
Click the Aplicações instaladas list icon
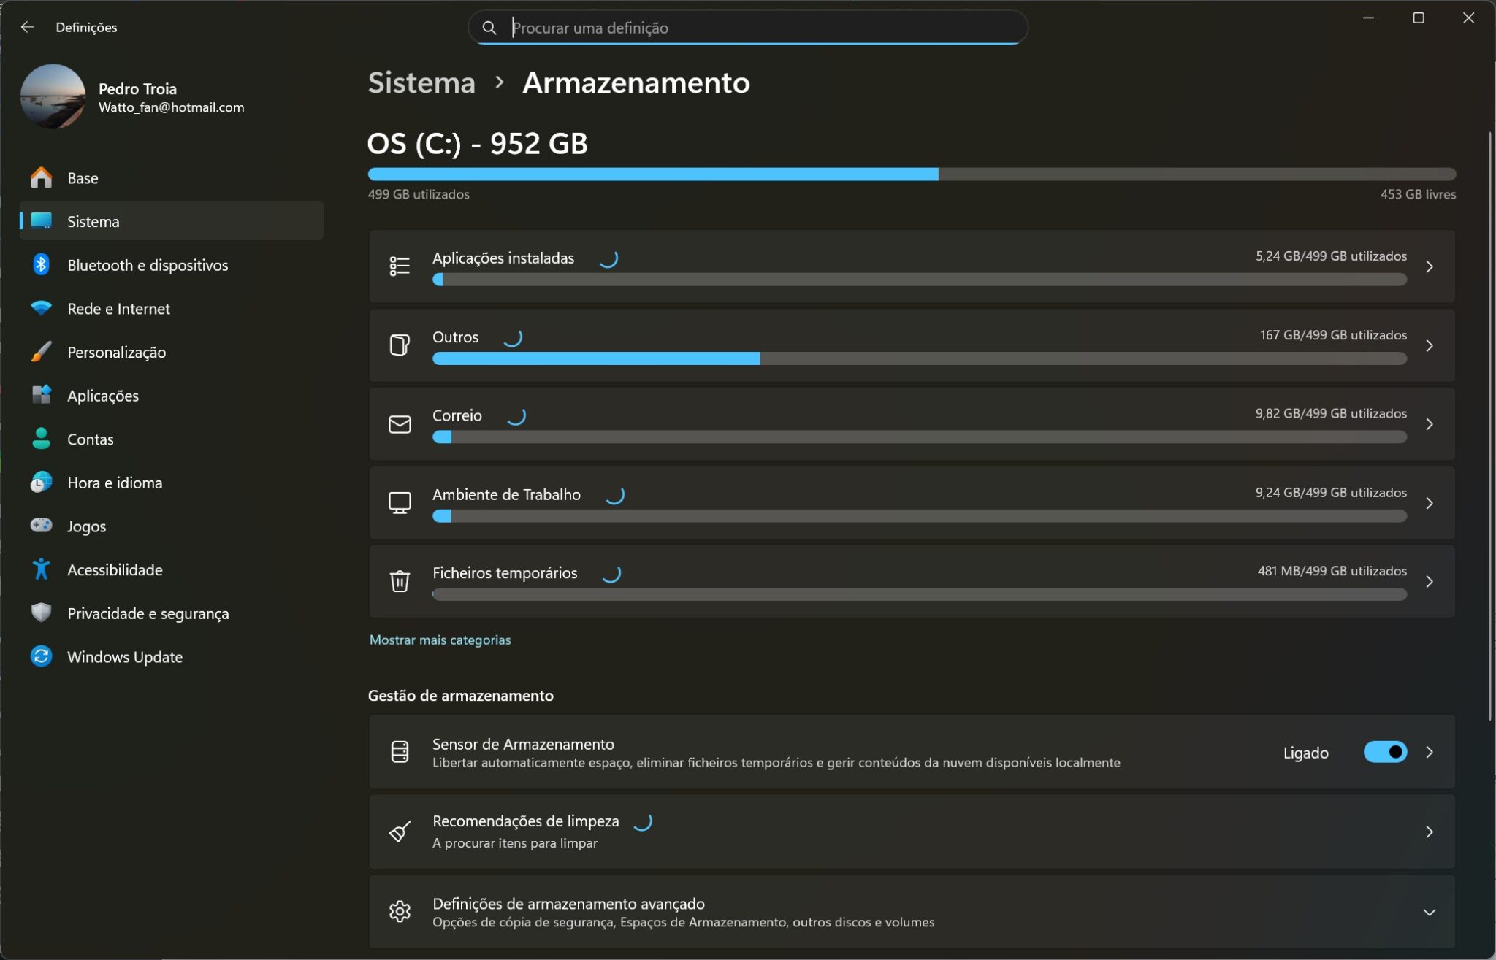[400, 266]
